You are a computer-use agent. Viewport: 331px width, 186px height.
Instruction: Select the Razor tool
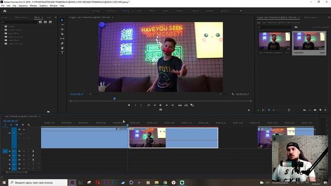[62, 34]
